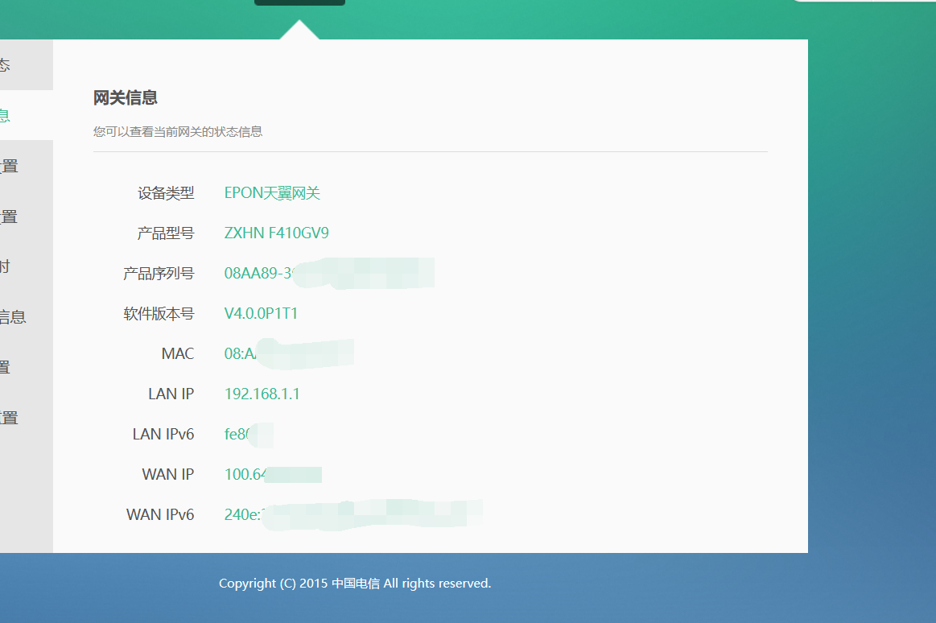
Task: Open the sidebar menu item ending in 信息
Action: click(26, 317)
